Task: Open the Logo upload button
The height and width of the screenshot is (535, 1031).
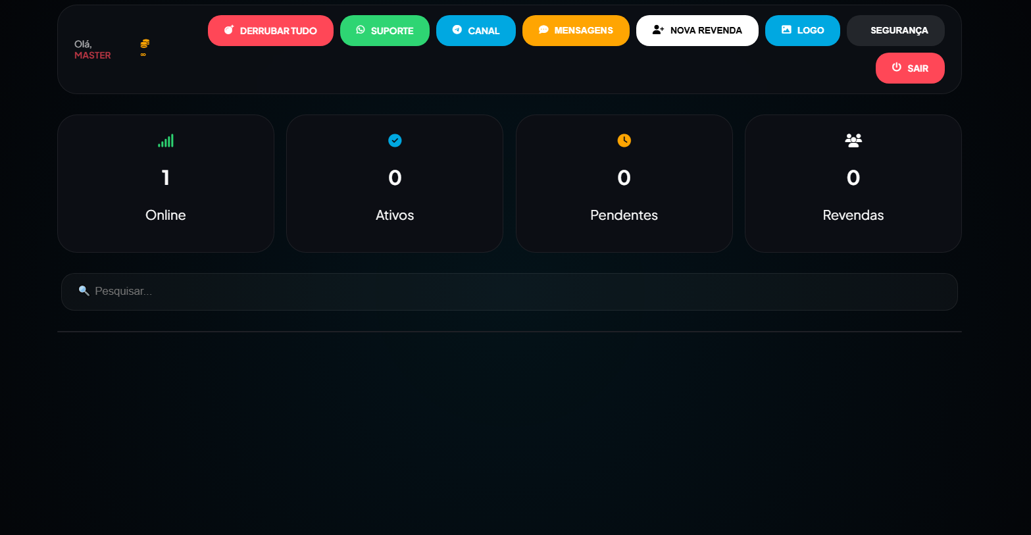Action: pyautogui.click(x=802, y=31)
